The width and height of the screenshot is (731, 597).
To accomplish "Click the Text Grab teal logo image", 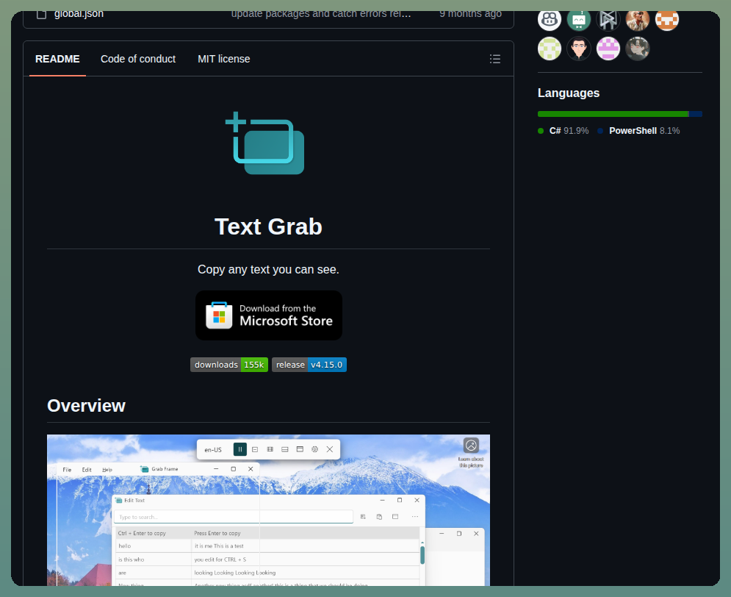I will [264, 143].
